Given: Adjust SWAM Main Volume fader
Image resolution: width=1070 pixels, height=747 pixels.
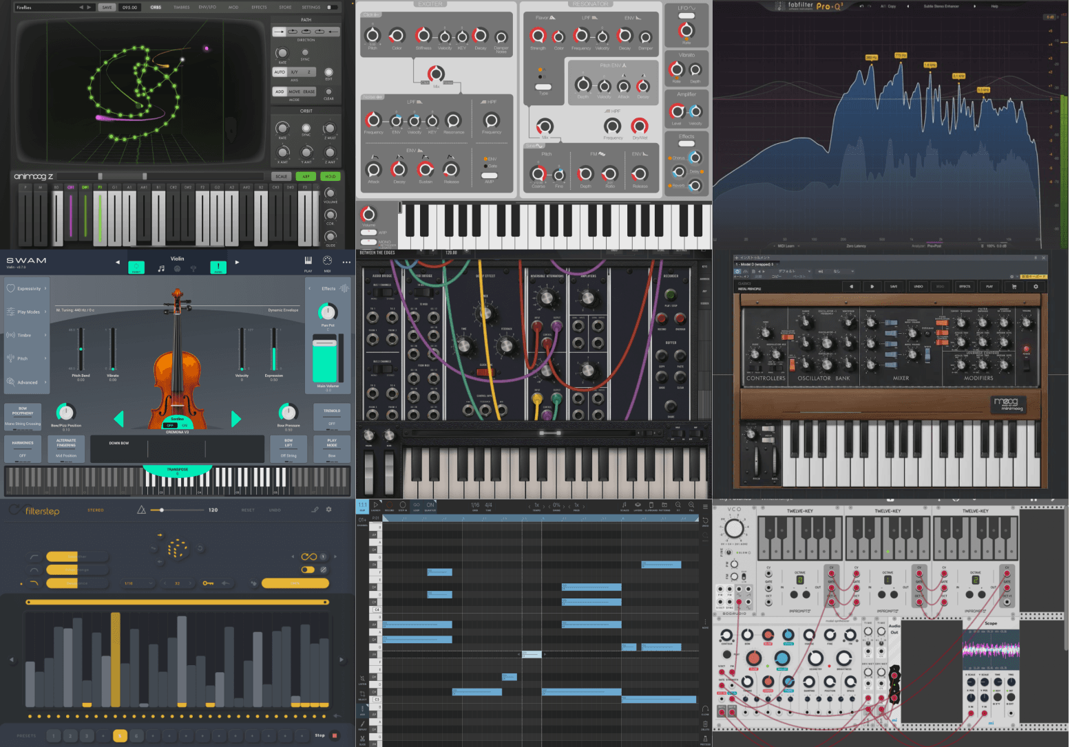Looking at the screenshot, I should tap(325, 358).
